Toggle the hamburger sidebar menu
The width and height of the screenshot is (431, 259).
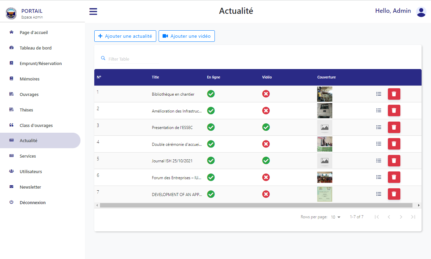(x=93, y=11)
